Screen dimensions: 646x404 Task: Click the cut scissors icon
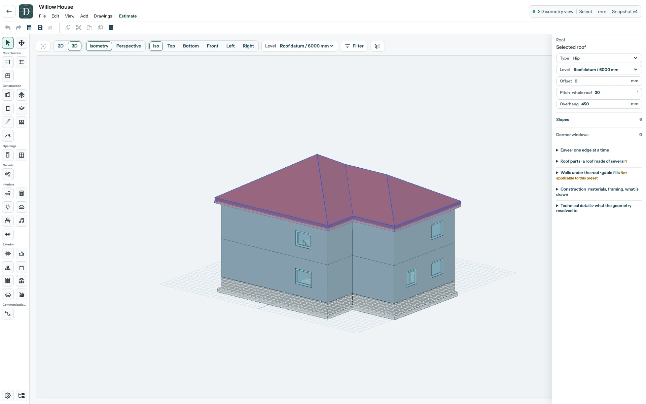[x=79, y=28]
